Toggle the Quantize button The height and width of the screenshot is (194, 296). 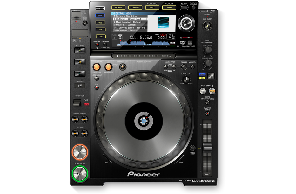point(97,45)
